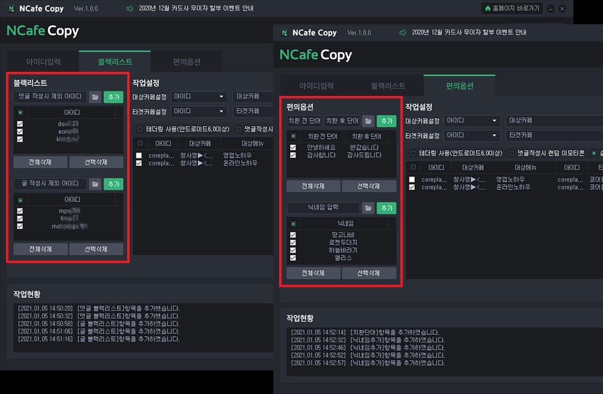Check the 영업노하우 job row in front window
Screen dimensions: 603x394
click(x=412, y=179)
